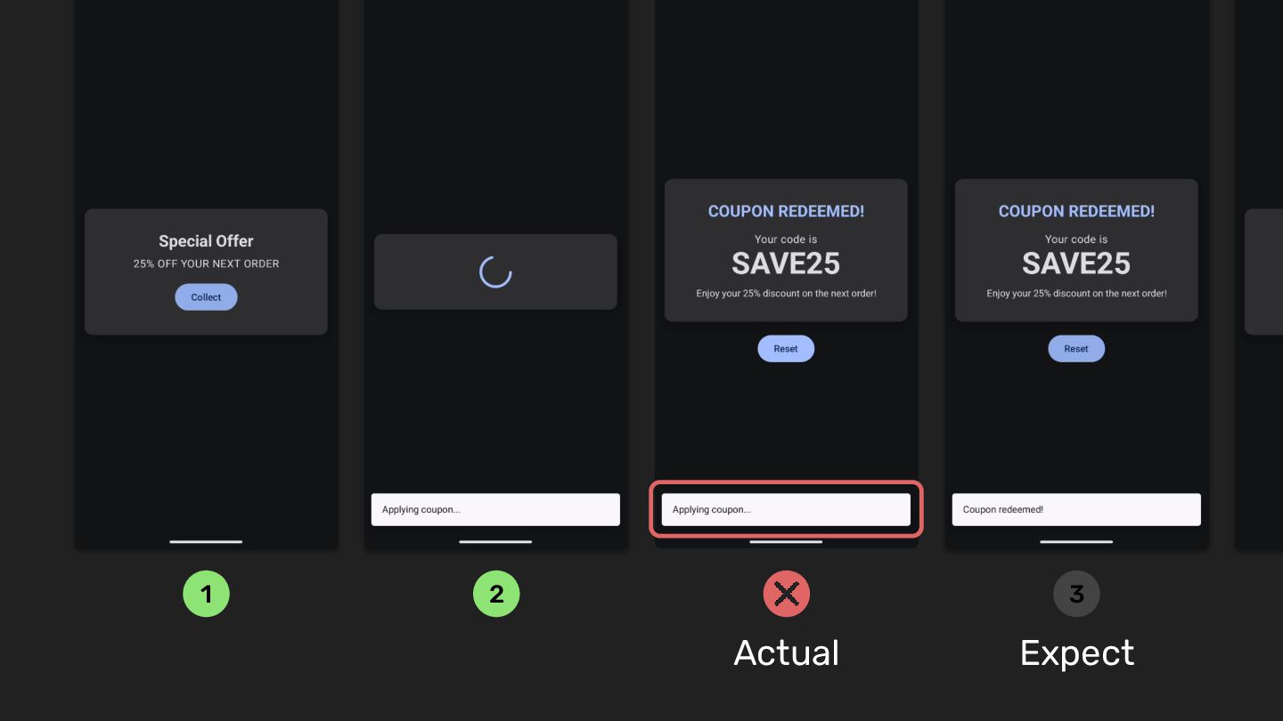Click the highlighted Applying coupon snackbar

click(x=786, y=510)
